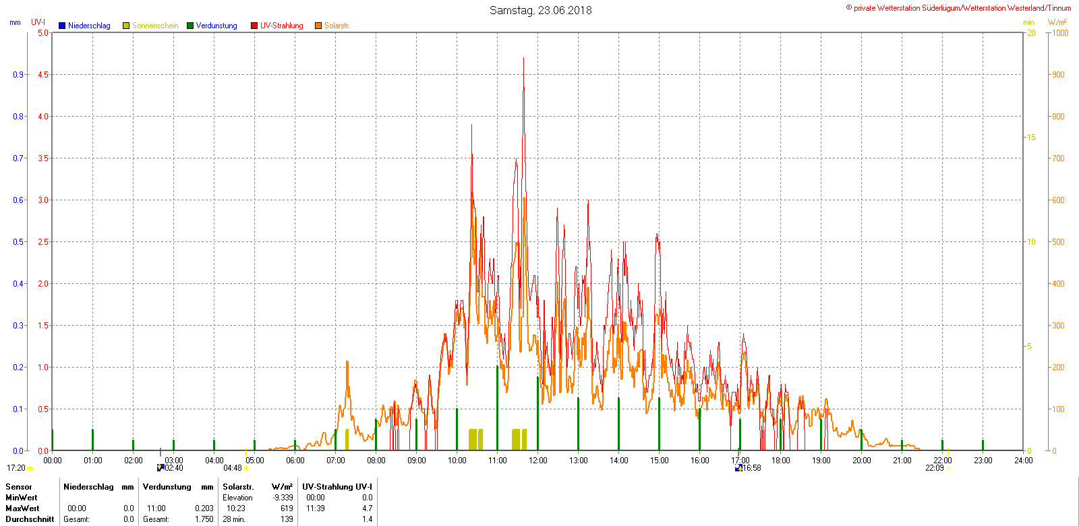1079x526 pixels.
Task: Click the blue Niederschlag legend swatch
Action: (62, 26)
